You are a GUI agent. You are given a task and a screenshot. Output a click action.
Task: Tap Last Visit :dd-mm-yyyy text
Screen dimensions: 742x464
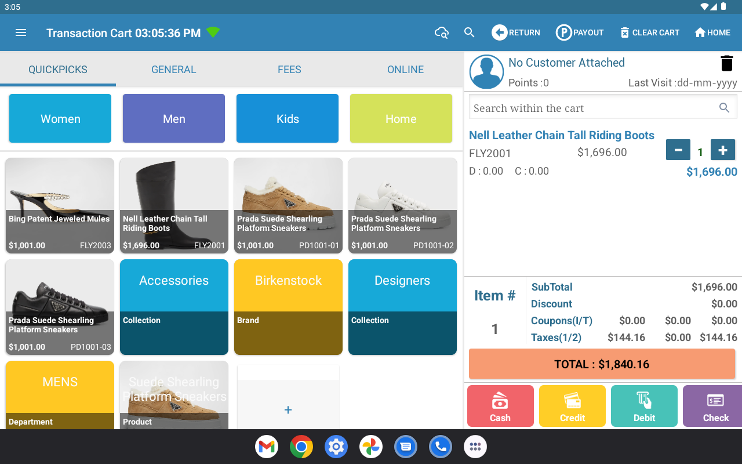click(682, 83)
